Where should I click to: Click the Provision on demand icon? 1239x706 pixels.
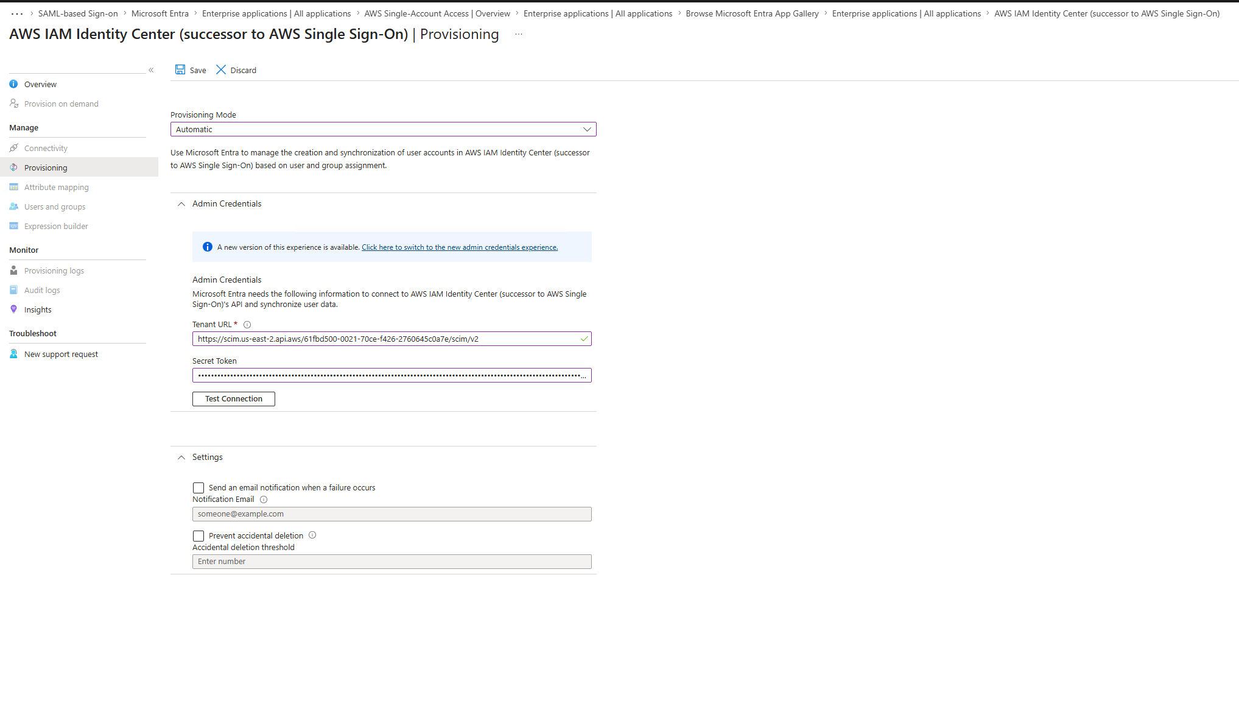tap(13, 104)
